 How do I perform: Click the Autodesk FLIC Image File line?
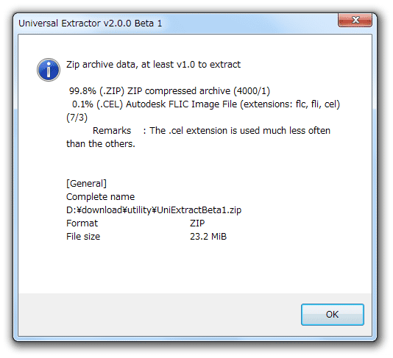pyautogui.click(x=206, y=104)
